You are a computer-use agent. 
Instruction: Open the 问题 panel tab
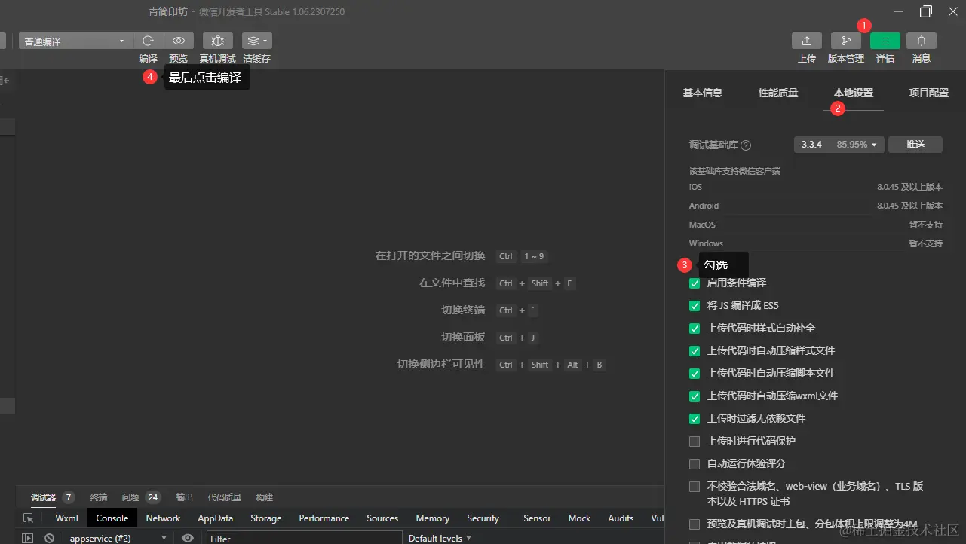click(130, 497)
